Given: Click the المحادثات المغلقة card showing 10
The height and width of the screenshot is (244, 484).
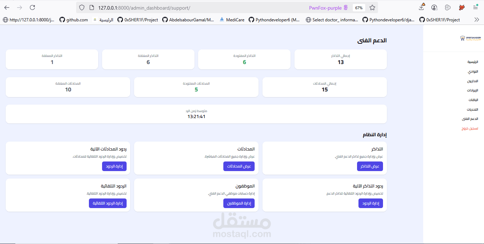Looking at the screenshot, I should click(x=68, y=87).
